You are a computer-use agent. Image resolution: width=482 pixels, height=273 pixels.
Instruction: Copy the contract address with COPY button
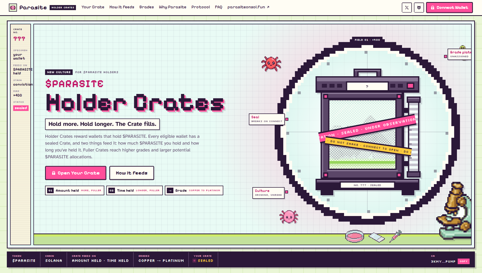tap(463, 261)
